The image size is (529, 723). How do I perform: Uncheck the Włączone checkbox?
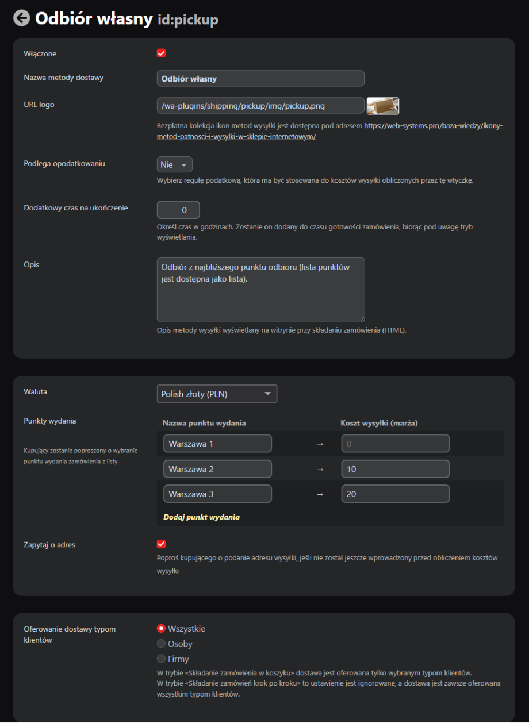(161, 53)
